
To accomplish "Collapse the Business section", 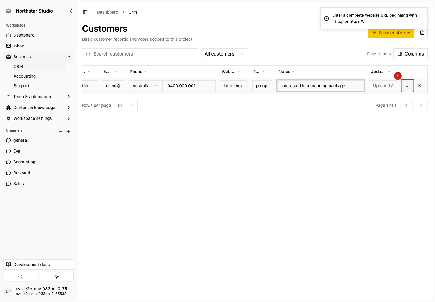I will (x=39, y=57).
